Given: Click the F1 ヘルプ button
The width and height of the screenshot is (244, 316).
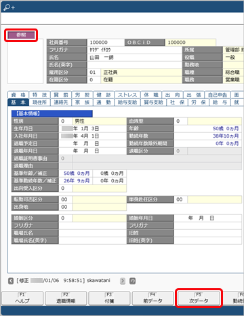Looking at the screenshot, I should (22, 298).
